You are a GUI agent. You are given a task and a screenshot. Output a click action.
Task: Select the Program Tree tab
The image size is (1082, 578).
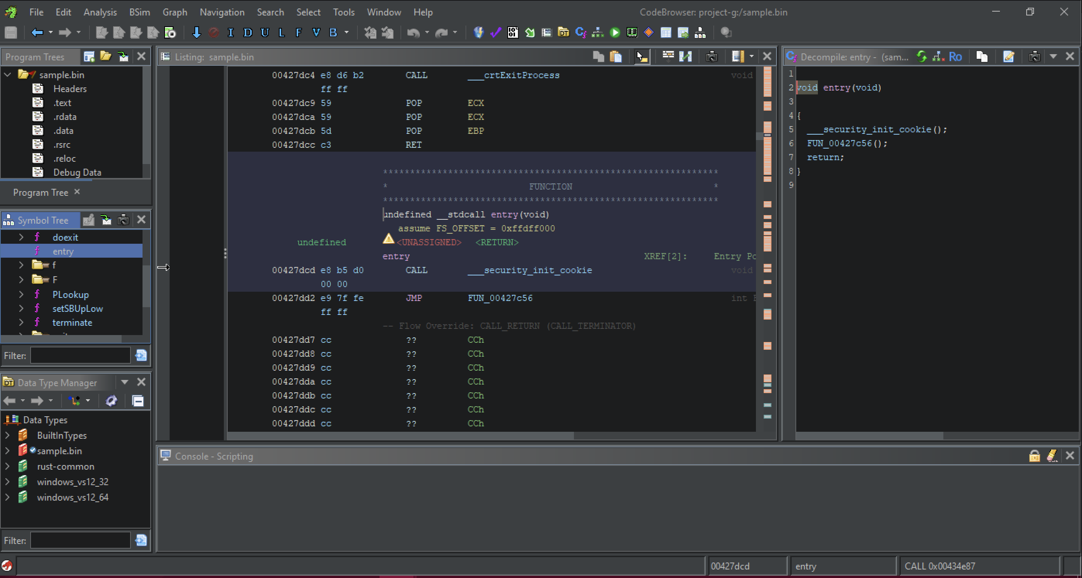tap(40, 192)
